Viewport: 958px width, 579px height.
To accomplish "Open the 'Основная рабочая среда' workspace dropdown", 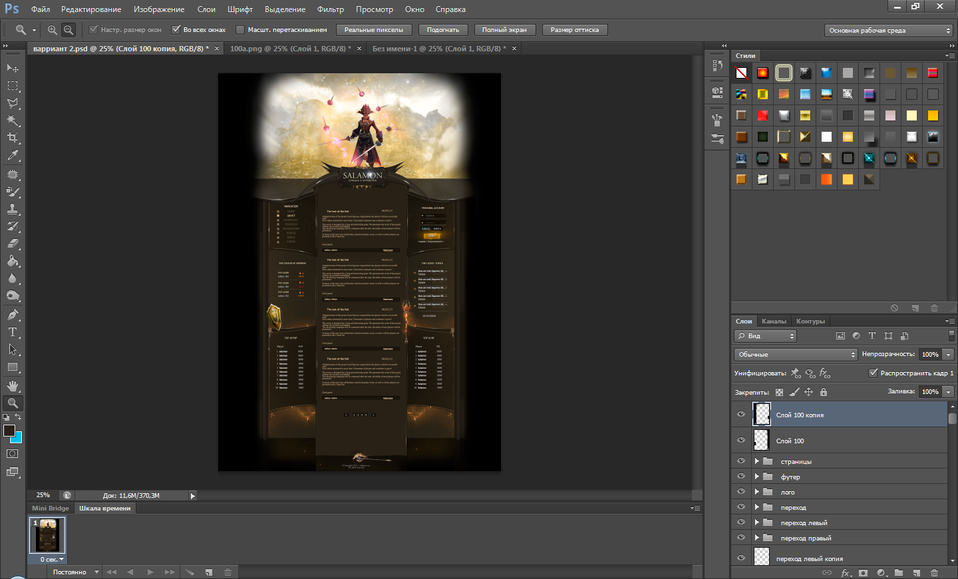I will [889, 30].
